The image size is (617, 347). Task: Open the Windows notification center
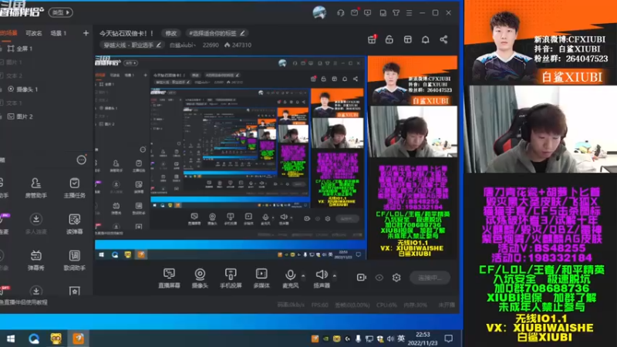[x=449, y=339]
